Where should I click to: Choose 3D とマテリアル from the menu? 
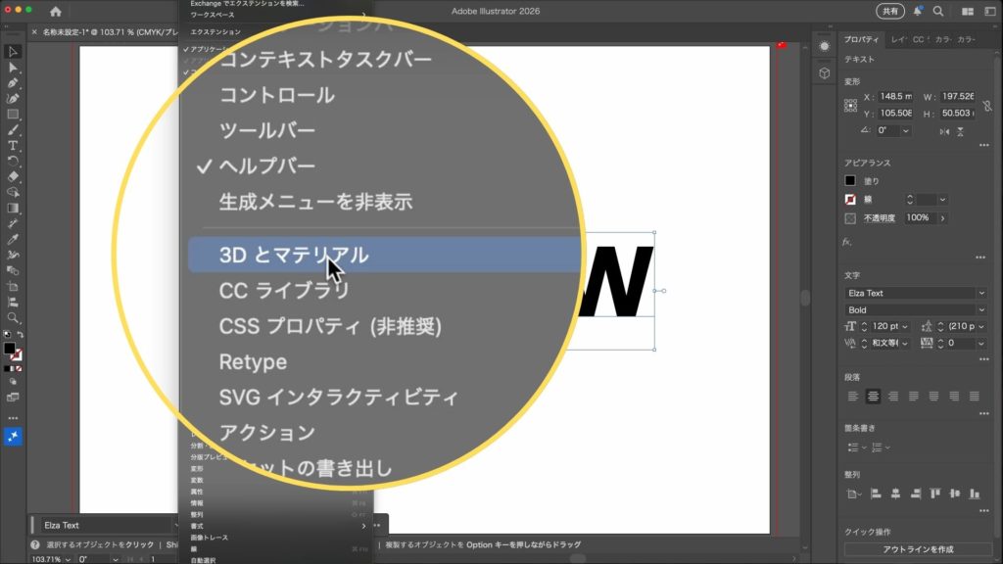click(294, 256)
